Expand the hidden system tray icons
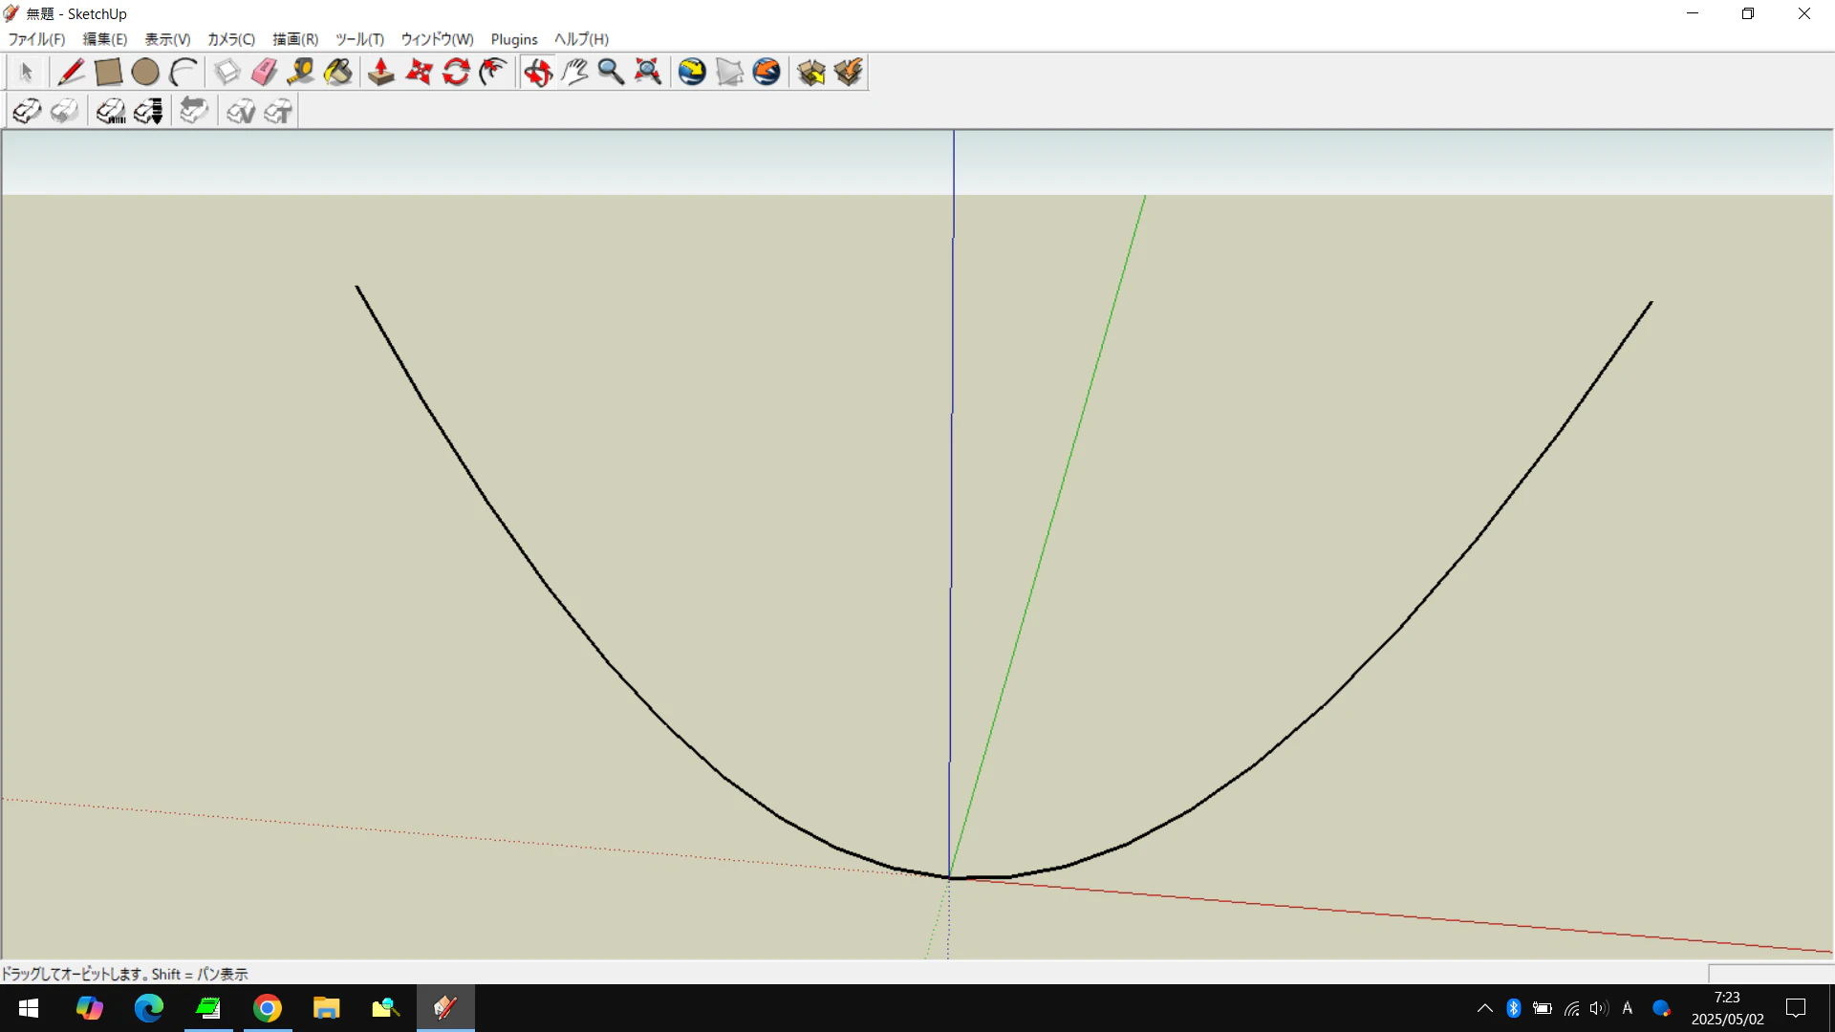1835x1032 pixels. point(1484,1008)
